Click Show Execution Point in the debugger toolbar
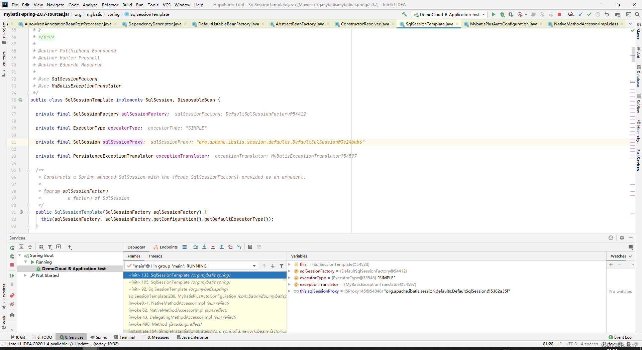Viewport: 642px width, 350px height. 185,247
